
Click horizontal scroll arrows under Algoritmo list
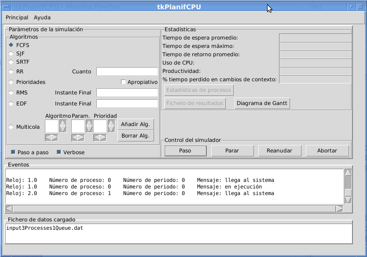[51, 138]
